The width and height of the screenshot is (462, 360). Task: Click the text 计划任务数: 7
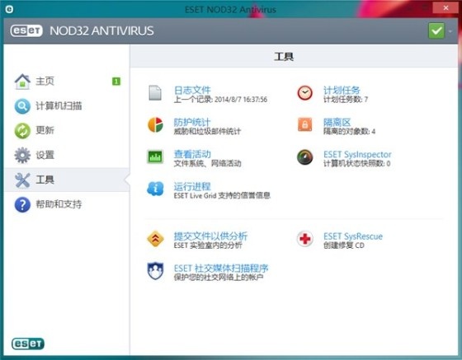(346, 100)
